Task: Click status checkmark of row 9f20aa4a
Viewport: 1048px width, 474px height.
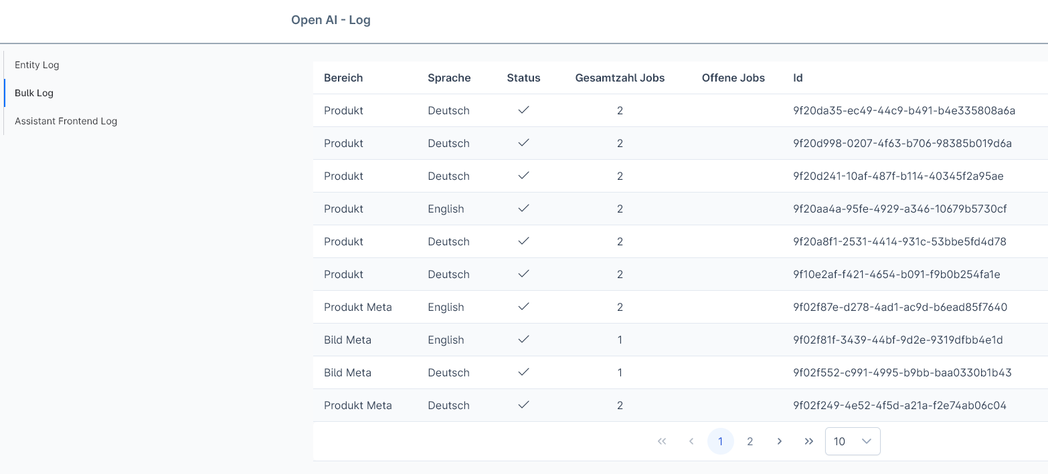Action: 524,209
